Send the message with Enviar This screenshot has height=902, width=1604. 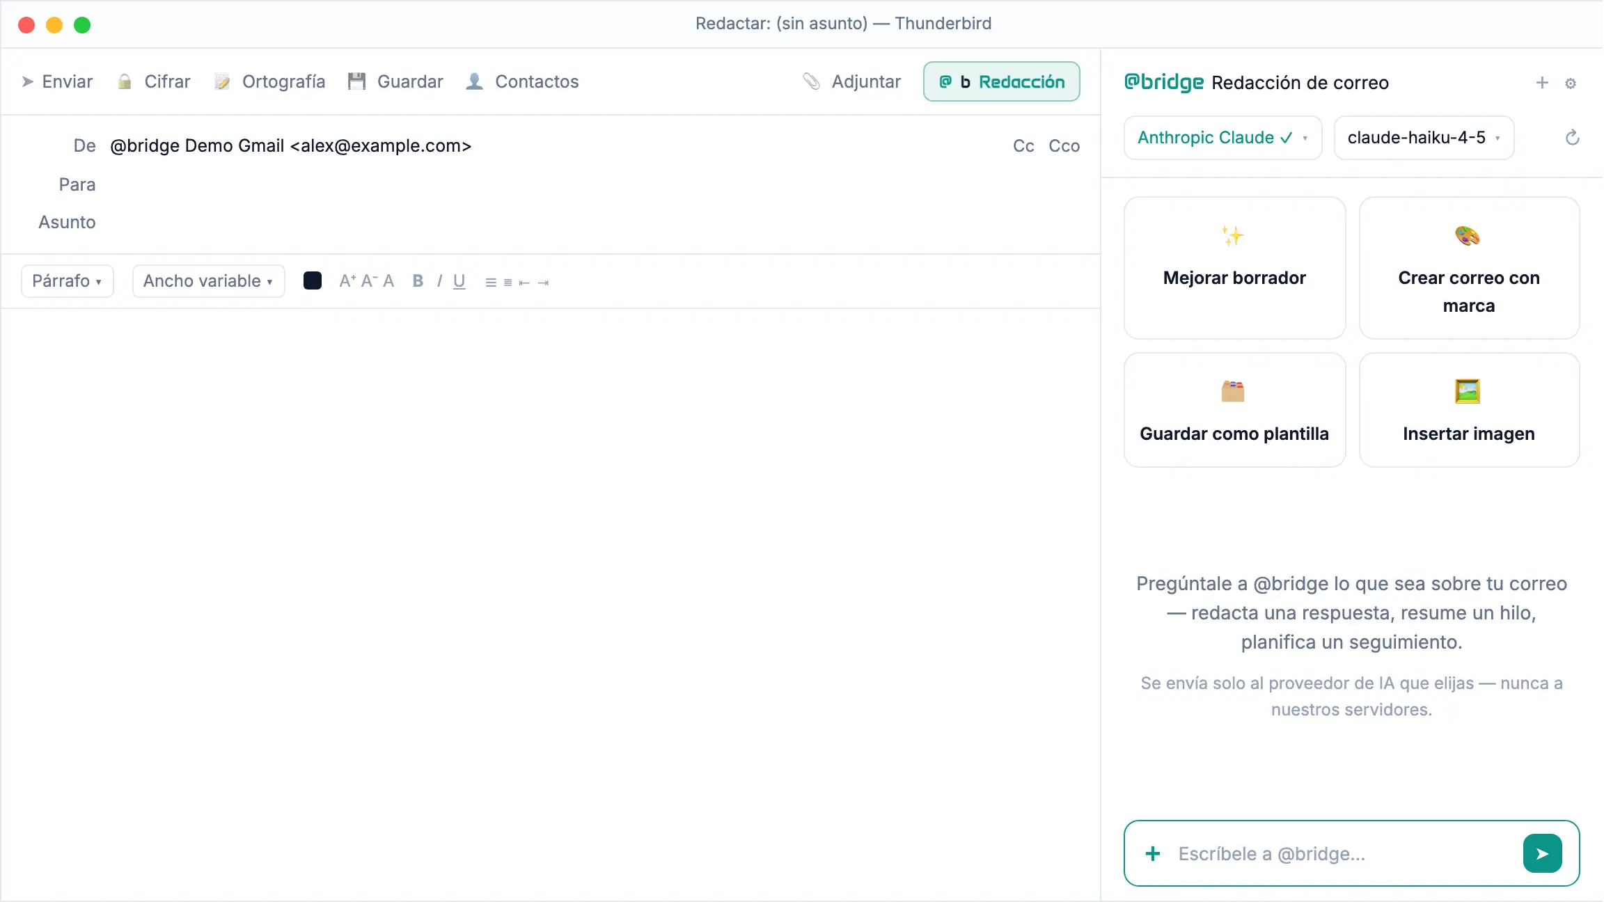click(57, 81)
